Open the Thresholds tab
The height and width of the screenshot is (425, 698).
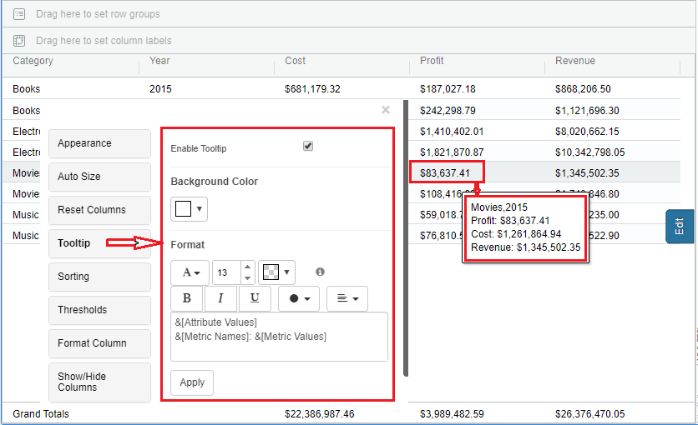[x=99, y=310]
